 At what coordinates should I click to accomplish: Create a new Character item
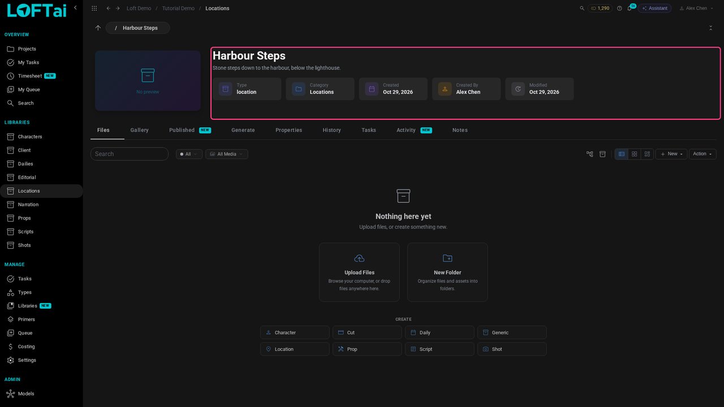(295, 332)
